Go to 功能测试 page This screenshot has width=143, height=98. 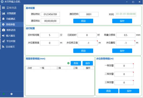pos(12,19)
